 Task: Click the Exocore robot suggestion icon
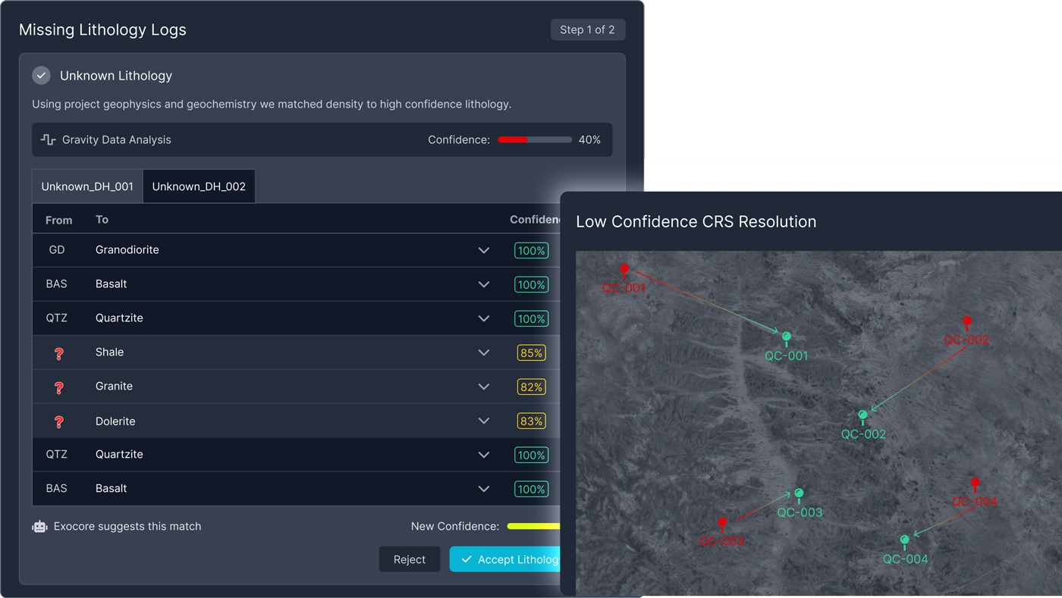[x=39, y=526]
